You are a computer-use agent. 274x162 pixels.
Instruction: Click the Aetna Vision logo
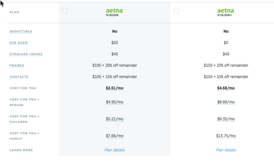[115, 12]
